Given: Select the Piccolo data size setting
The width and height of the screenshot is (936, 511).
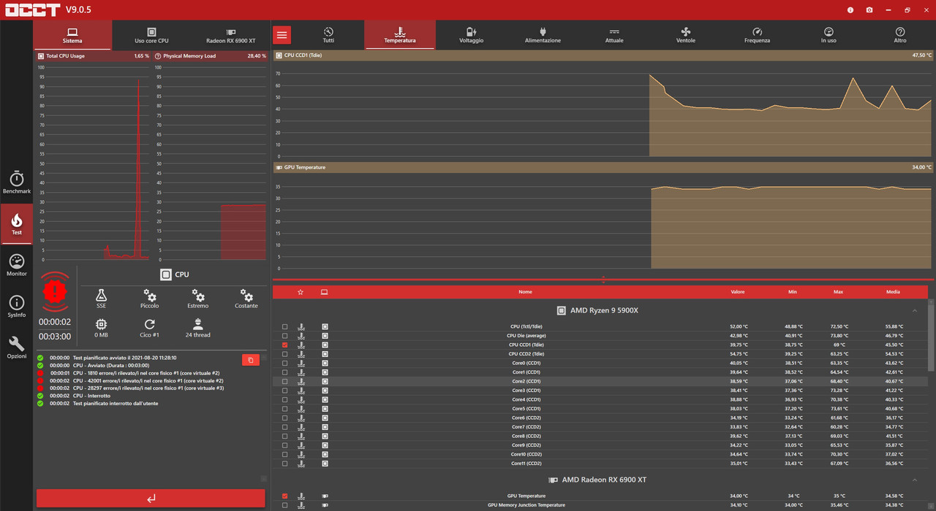Looking at the screenshot, I should click(149, 299).
